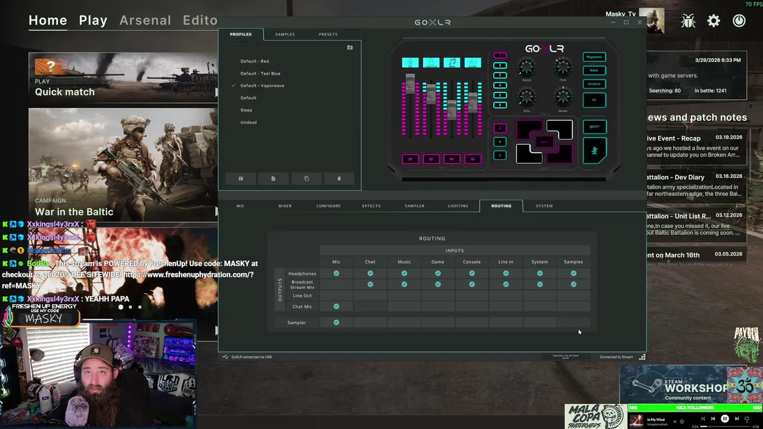Open the Arsenal tab in game menu

[x=145, y=20]
